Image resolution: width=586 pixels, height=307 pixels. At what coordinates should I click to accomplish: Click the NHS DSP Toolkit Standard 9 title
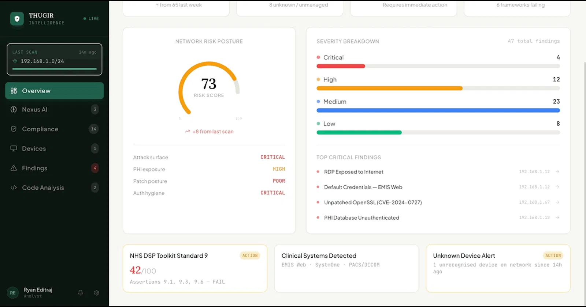[169, 256]
